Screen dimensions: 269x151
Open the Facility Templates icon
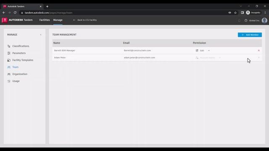pos(9,60)
